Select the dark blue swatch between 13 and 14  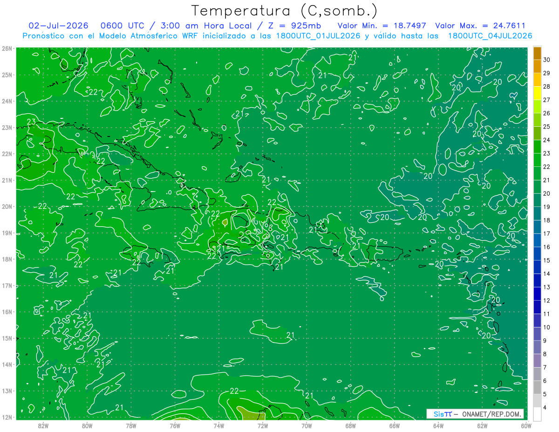[x=537, y=281]
